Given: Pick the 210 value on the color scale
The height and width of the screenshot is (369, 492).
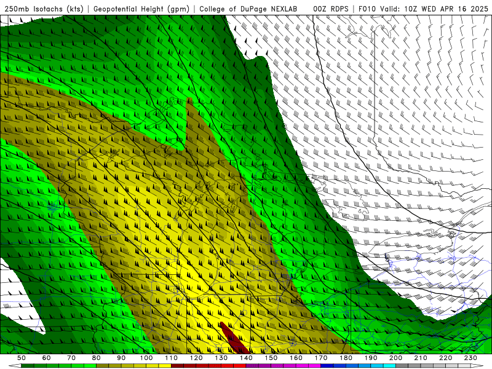Looking at the screenshot, I should point(421,358).
